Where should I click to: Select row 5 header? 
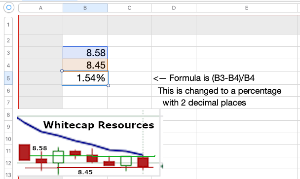click(8, 78)
